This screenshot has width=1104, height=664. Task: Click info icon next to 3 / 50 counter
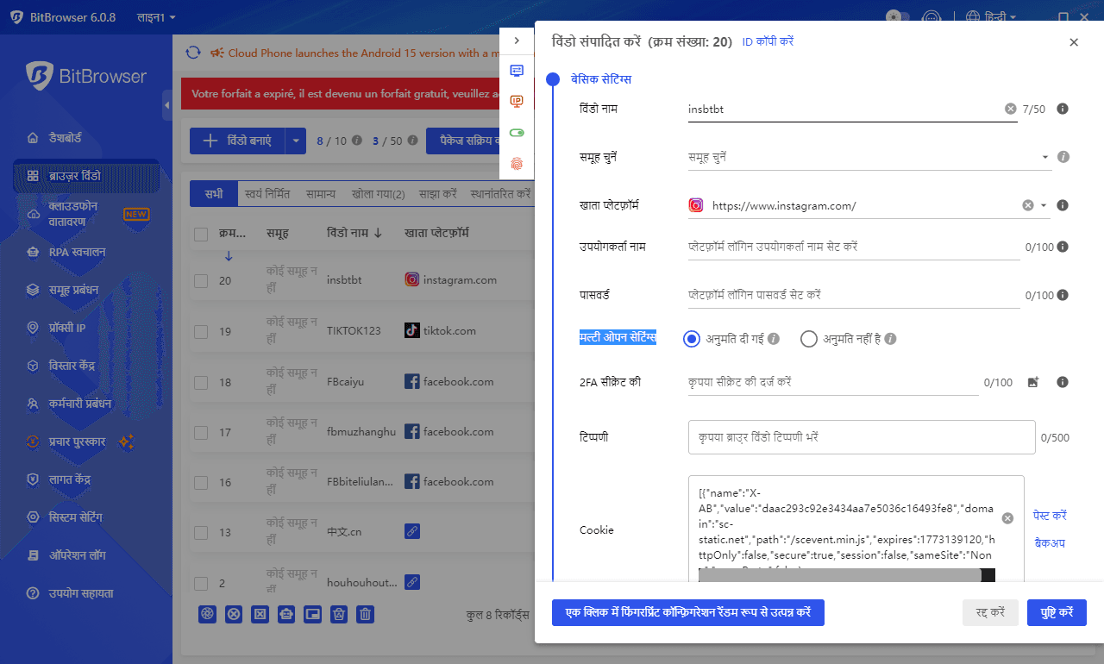coord(412,141)
